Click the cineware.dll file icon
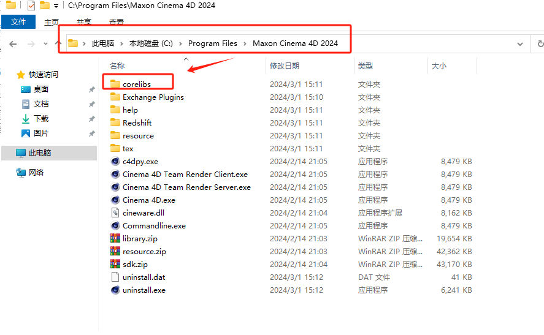The image size is (544, 335). coord(115,213)
